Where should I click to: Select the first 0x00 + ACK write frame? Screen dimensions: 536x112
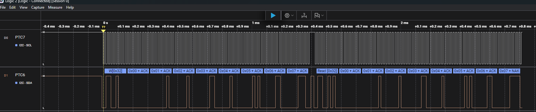click(138, 71)
